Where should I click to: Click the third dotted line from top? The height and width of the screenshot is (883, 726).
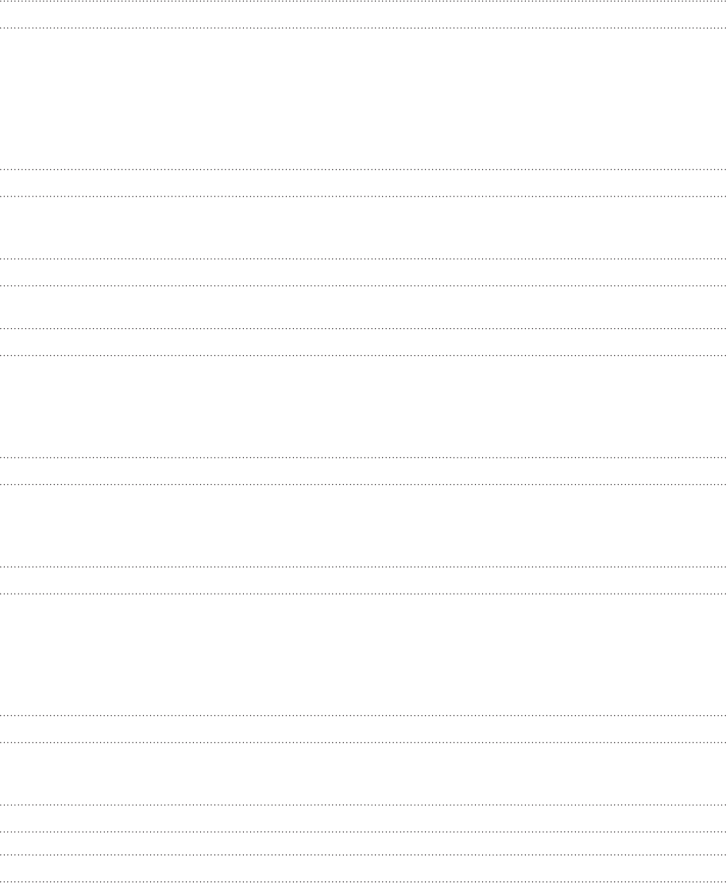click(x=363, y=169)
